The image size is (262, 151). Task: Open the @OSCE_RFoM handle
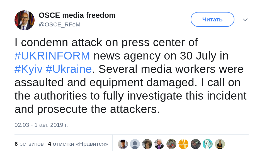click(x=59, y=24)
